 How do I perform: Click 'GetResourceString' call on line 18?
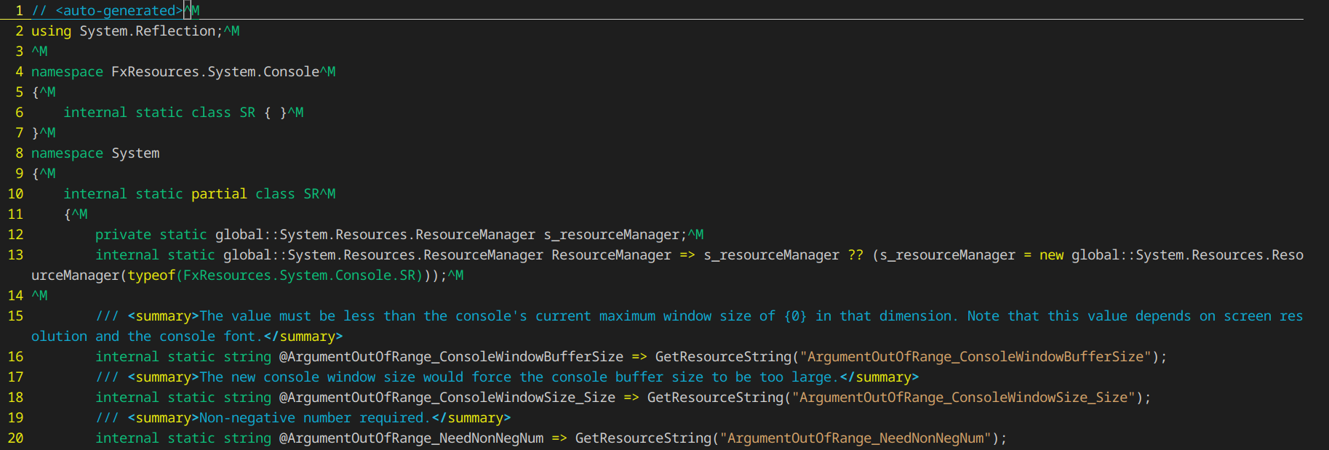715,398
